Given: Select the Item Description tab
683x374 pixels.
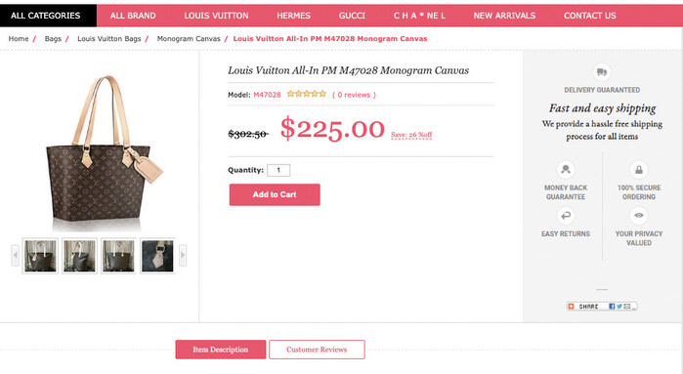Looking at the screenshot, I should click(x=221, y=350).
